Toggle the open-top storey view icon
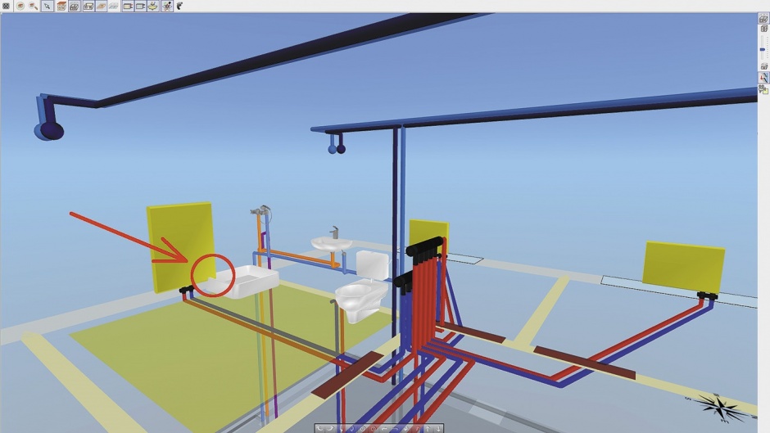 [88, 6]
